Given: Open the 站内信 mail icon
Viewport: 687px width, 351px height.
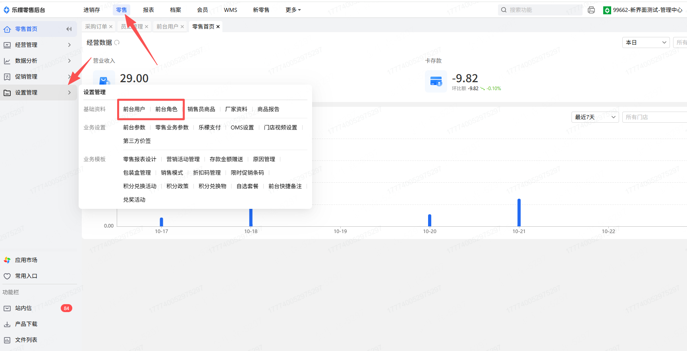Looking at the screenshot, I should pyautogui.click(x=7, y=308).
